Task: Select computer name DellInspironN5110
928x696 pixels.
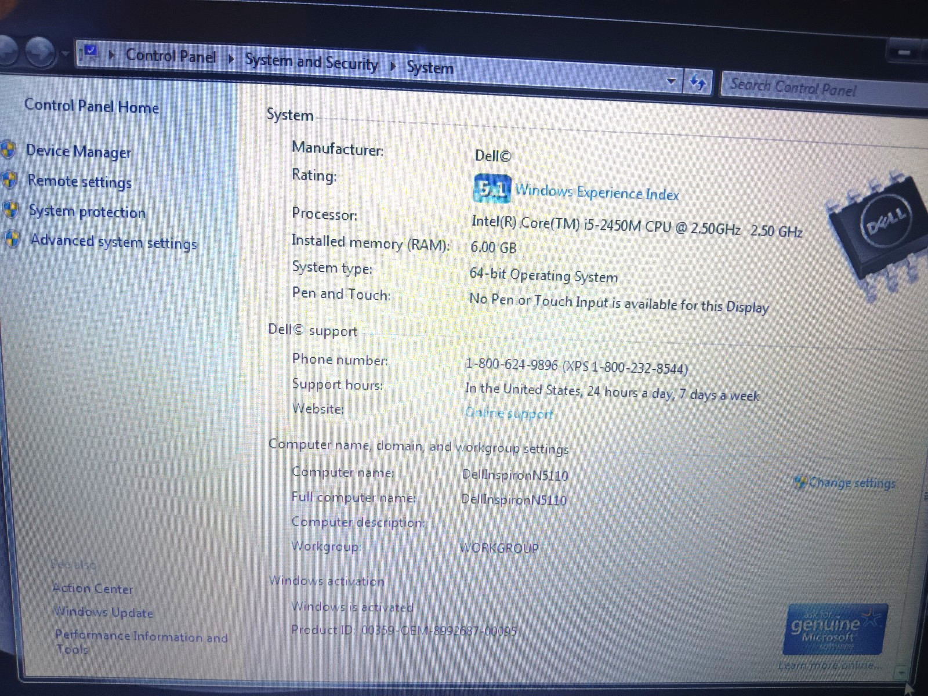Action: [514, 475]
